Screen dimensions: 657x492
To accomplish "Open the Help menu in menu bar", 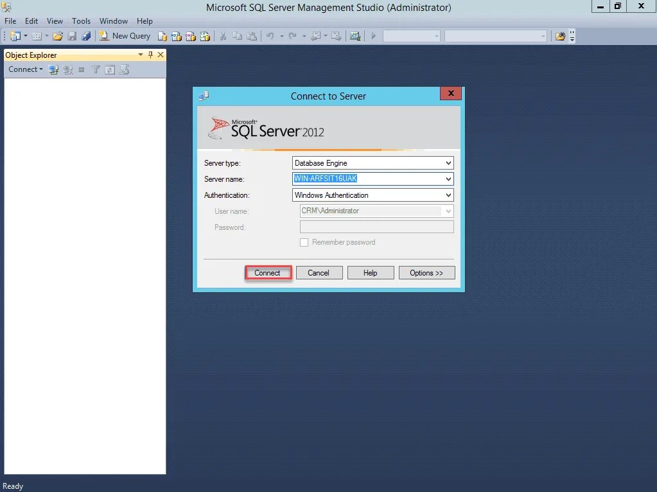I will pyautogui.click(x=145, y=21).
